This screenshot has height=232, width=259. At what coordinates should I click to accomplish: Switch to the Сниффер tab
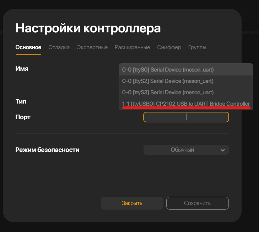(169, 47)
